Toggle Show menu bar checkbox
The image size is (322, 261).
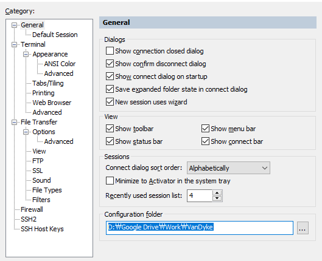pos(205,129)
